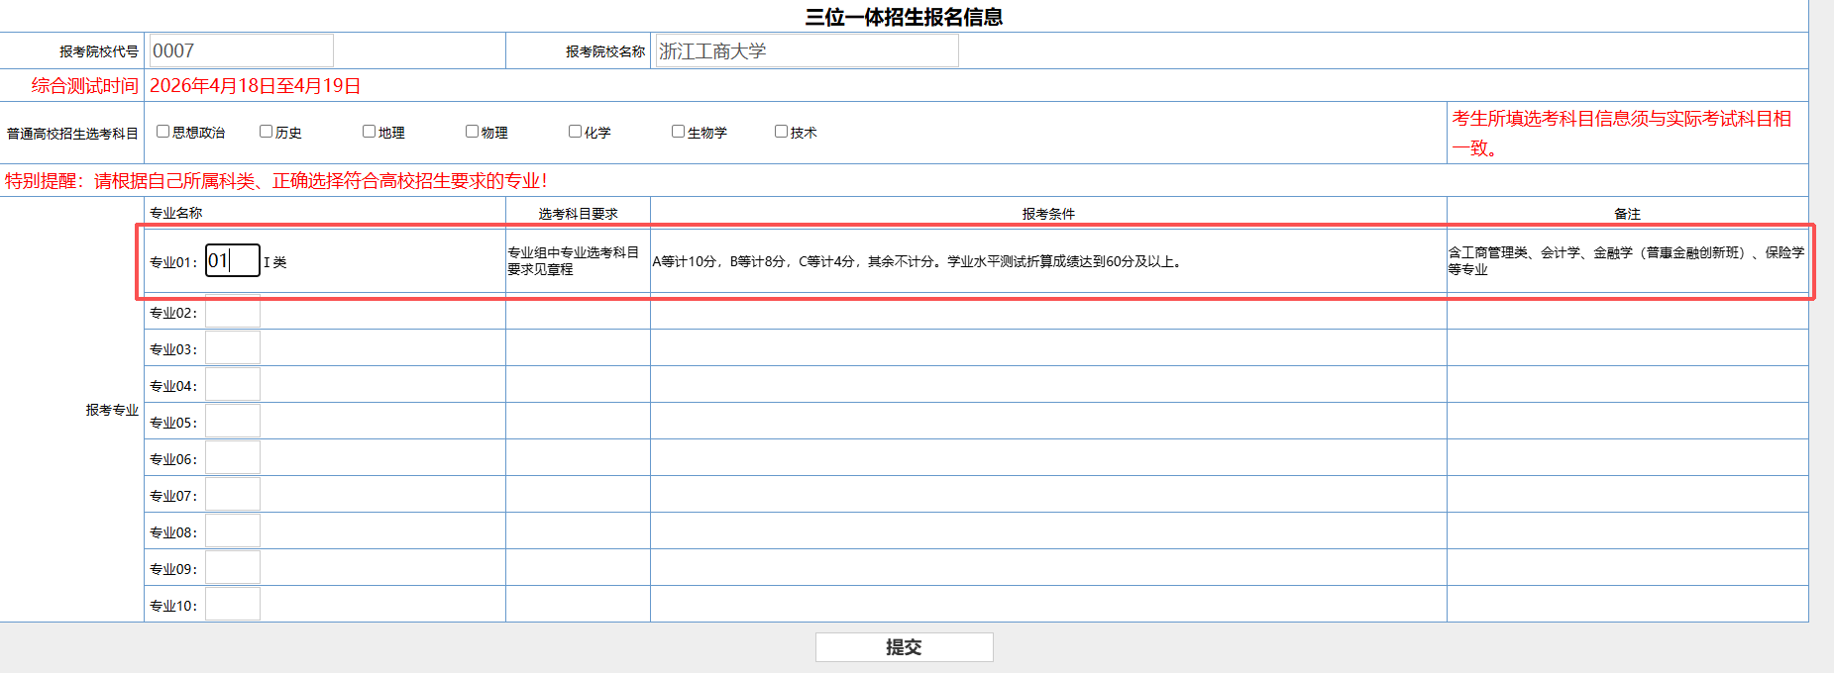Screen dimensions: 1834x673
Task: Click the 专业07 entry box
Action: 233,495
